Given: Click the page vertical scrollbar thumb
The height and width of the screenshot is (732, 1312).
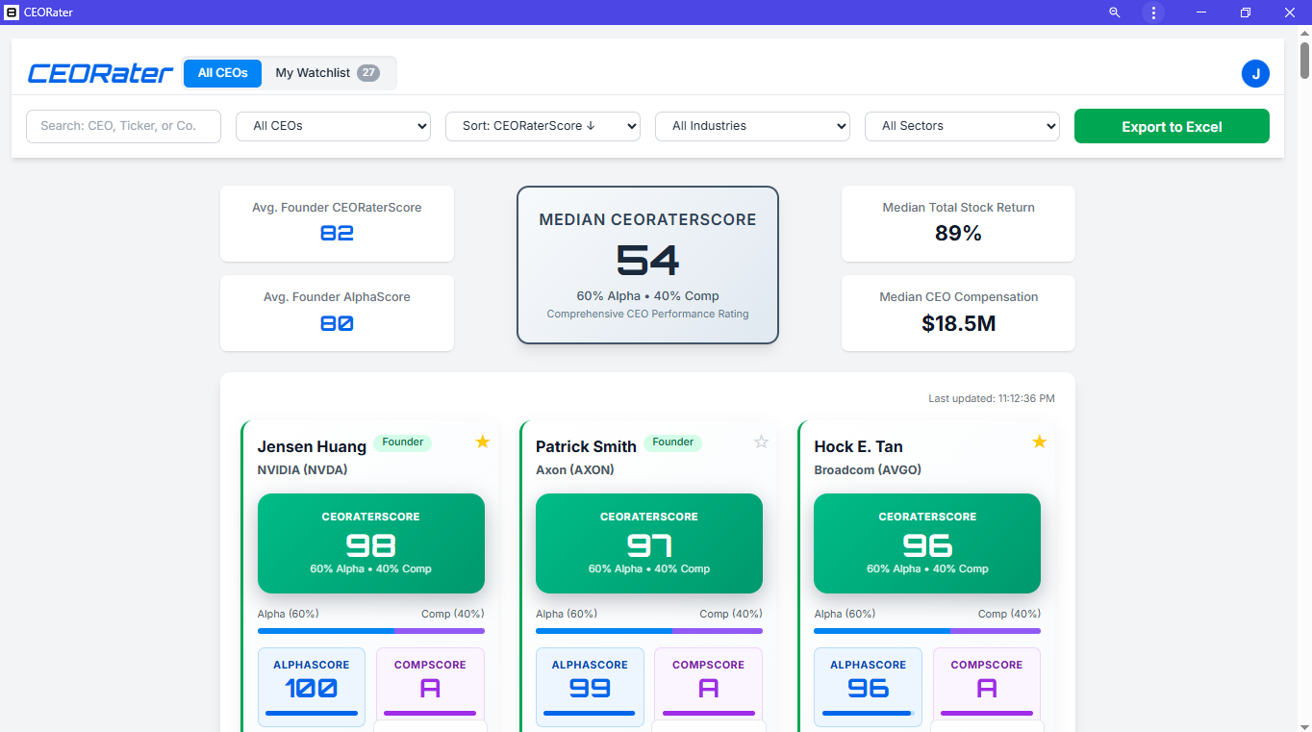Looking at the screenshot, I should coord(1304,59).
